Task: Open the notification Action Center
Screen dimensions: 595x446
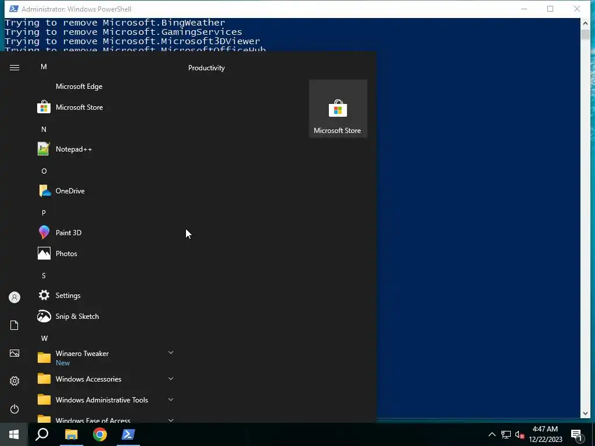Action: (577, 435)
